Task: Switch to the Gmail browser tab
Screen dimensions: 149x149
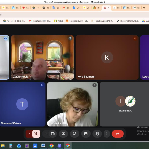Action: (66, 8)
